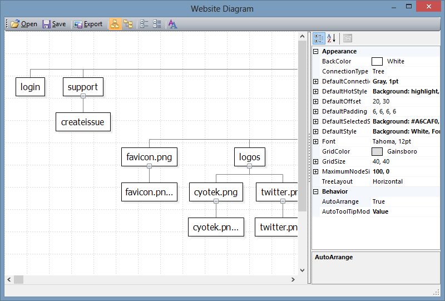
Task: Click the vertical scrollbar down arrow
Action: 302,270
